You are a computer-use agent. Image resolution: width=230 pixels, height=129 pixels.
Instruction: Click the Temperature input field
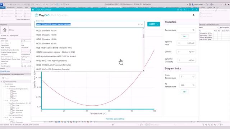[x=186, y=30]
